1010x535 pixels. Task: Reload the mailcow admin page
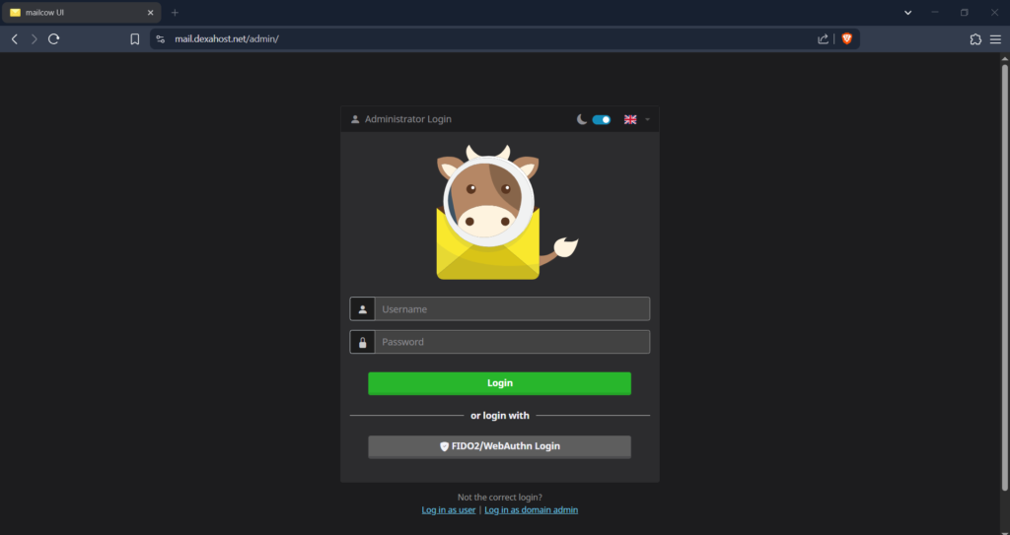click(x=54, y=39)
